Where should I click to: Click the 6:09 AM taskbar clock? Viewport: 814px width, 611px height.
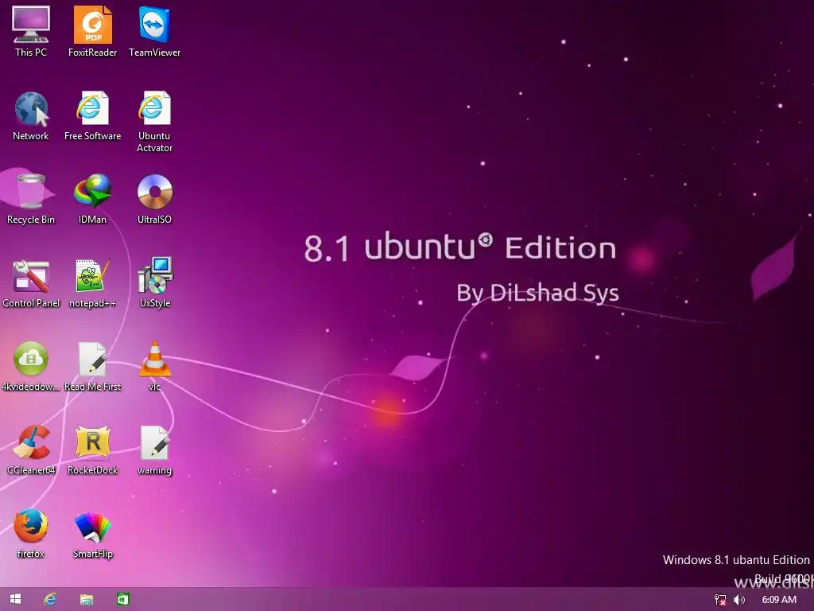pos(779,600)
